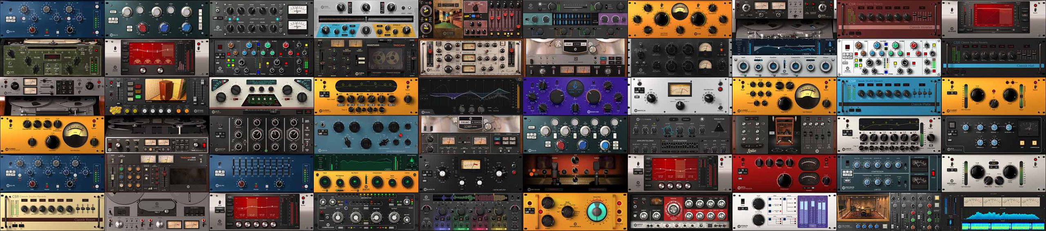The height and width of the screenshot is (231, 1046).
Task: Toggle the yellow Compressor button on Bus Compressor
Action: click(x=1034, y=143)
